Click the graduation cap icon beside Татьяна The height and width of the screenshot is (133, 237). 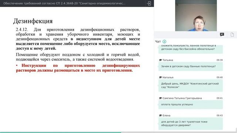point(160,60)
